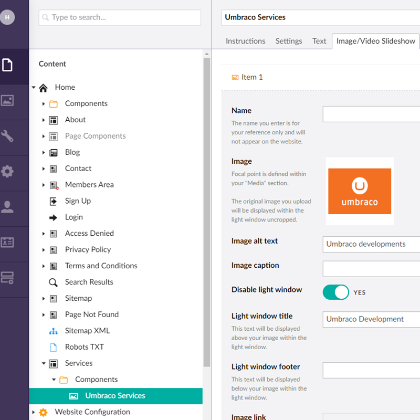Select Umbraco Services in the tree
This screenshot has width=420, height=420.
tap(115, 396)
